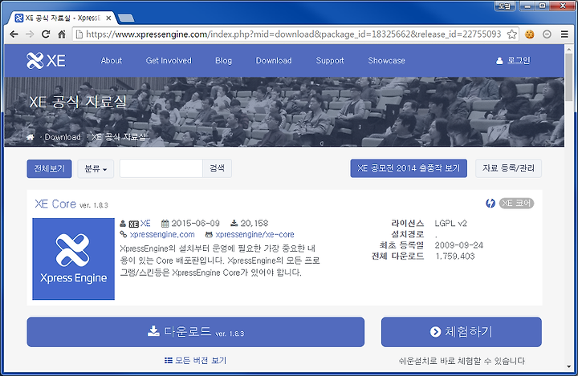
Task: Click the blue lightning badge icon near XE 코어
Action: tap(490, 204)
